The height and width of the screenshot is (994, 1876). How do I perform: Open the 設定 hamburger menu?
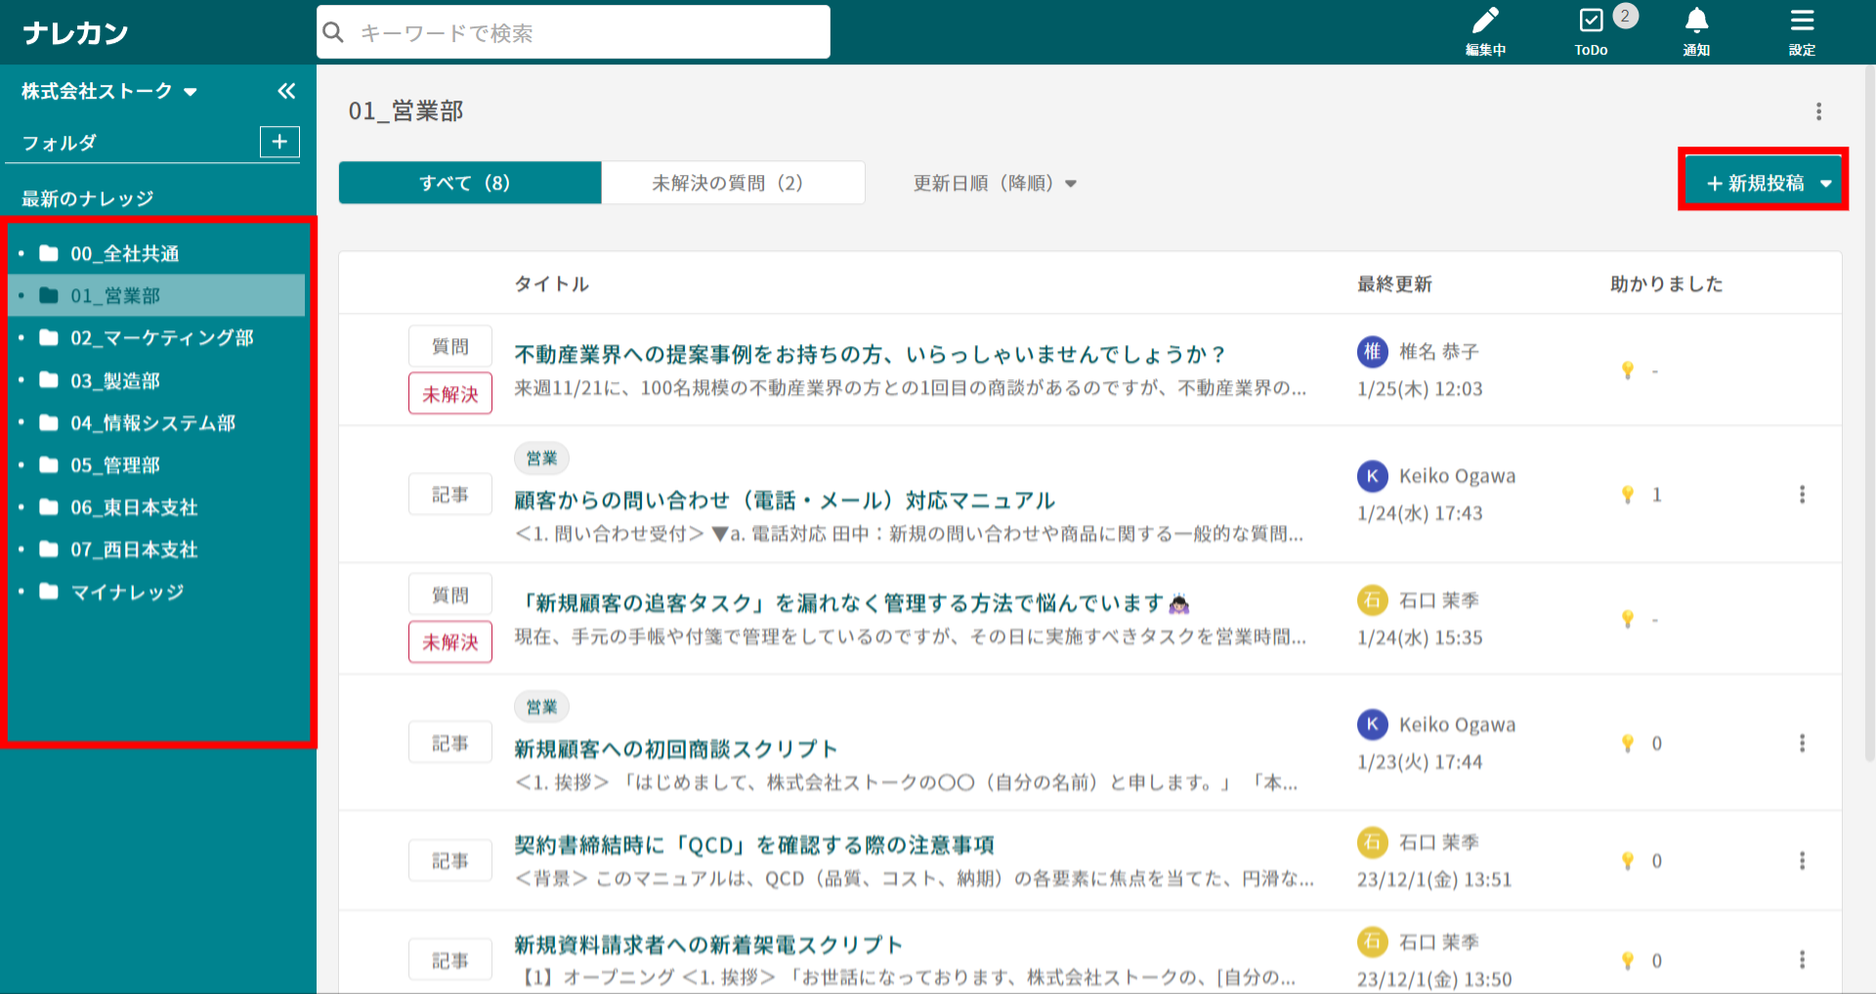click(x=1802, y=23)
